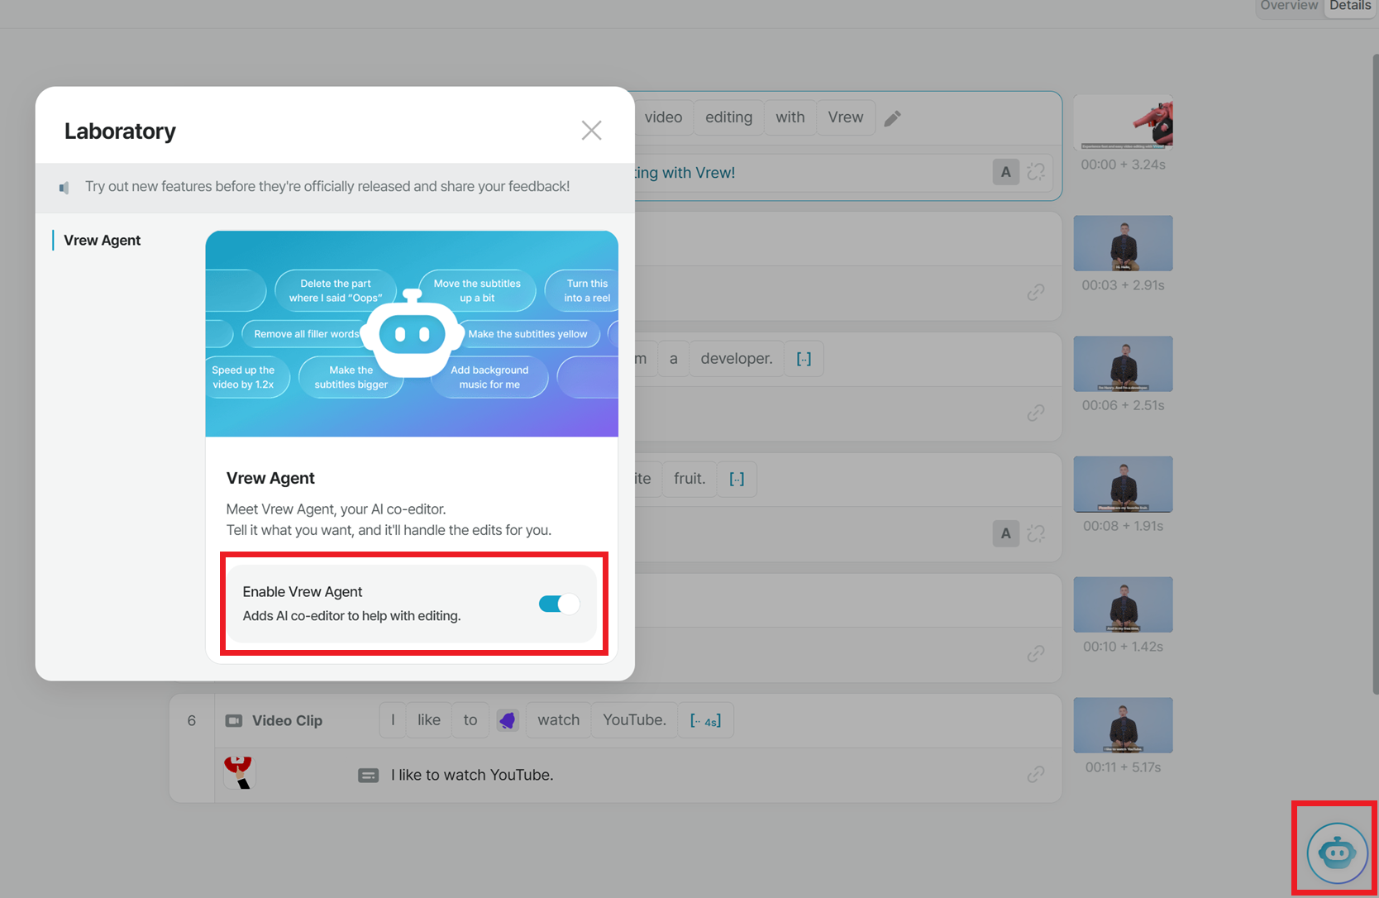Close the Laboratory dialog
The width and height of the screenshot is (1379, 898).
pos(591,130)
